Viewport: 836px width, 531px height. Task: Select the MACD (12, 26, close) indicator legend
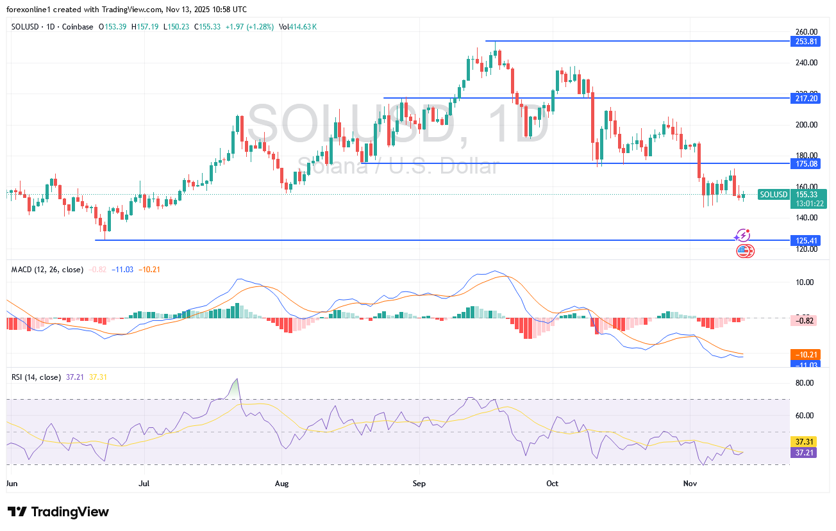(x=47, y=270)
